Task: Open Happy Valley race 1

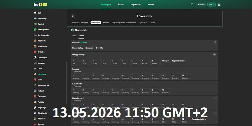Action: pyautogui.click(x=76, y=62)
